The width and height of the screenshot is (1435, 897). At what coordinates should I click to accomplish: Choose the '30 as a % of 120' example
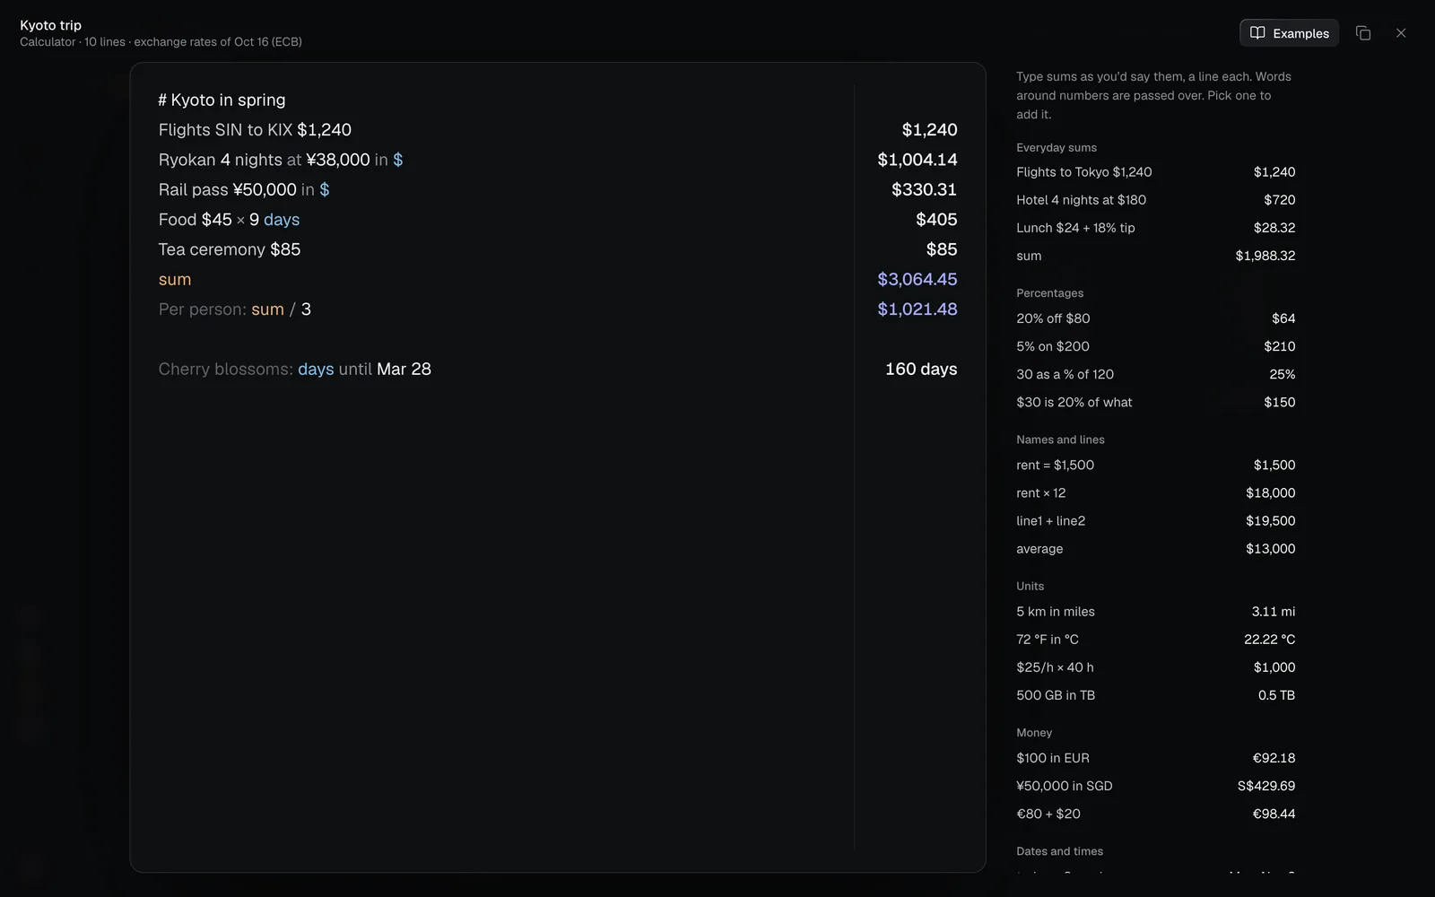[x=1156, y=374]
